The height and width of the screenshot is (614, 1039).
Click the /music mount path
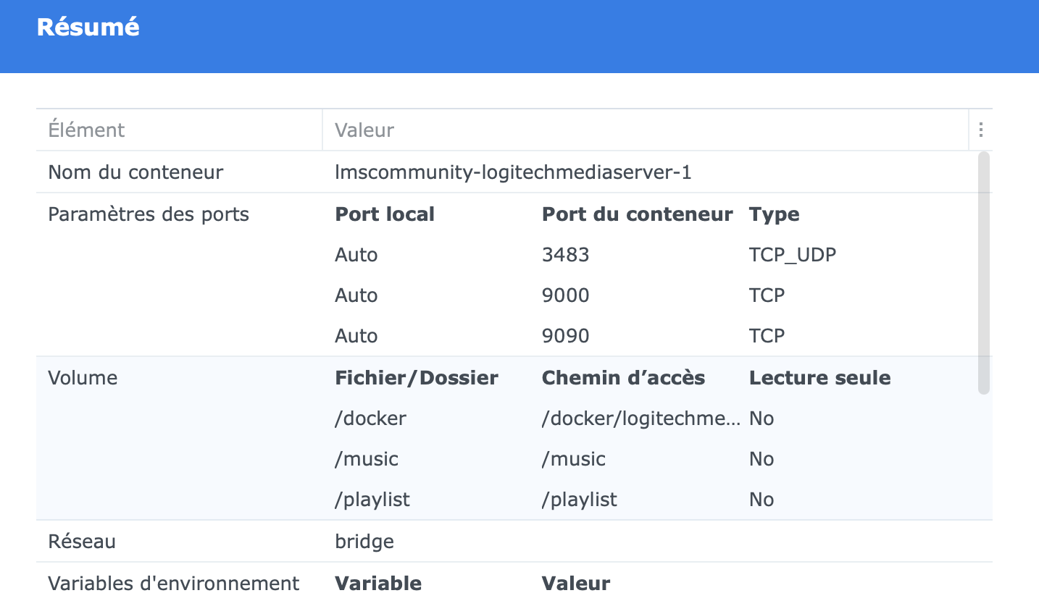pyautogui.click(x=573, y=459)
